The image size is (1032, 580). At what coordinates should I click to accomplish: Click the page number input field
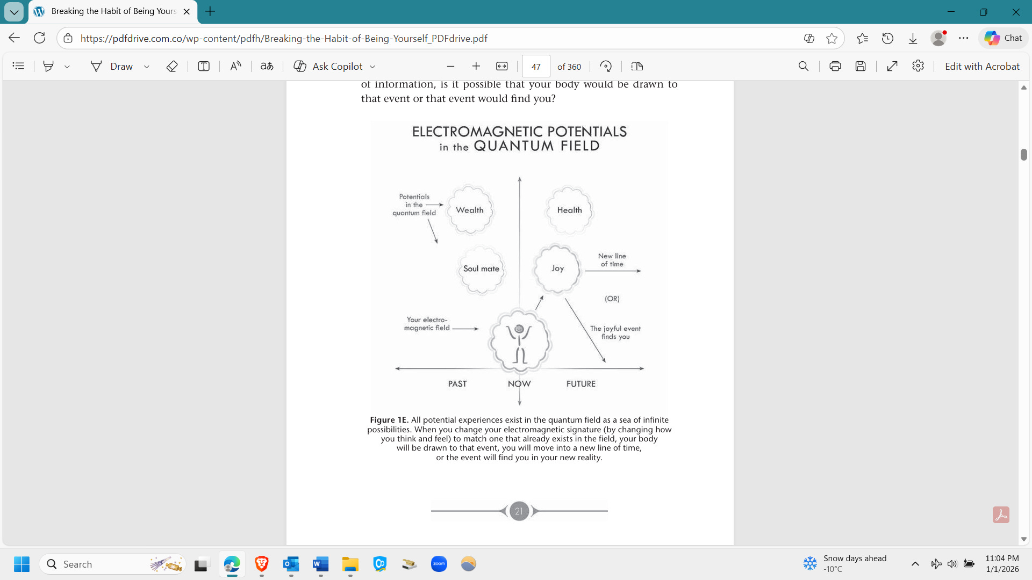[535, 67]
